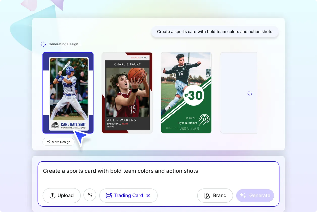Click the Upload button

(x=62, y=195)
